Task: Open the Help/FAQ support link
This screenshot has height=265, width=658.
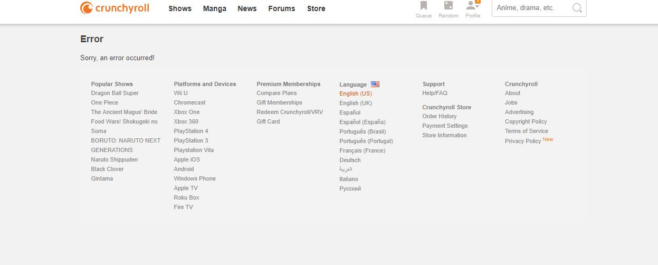Action: tap(435, 93)
